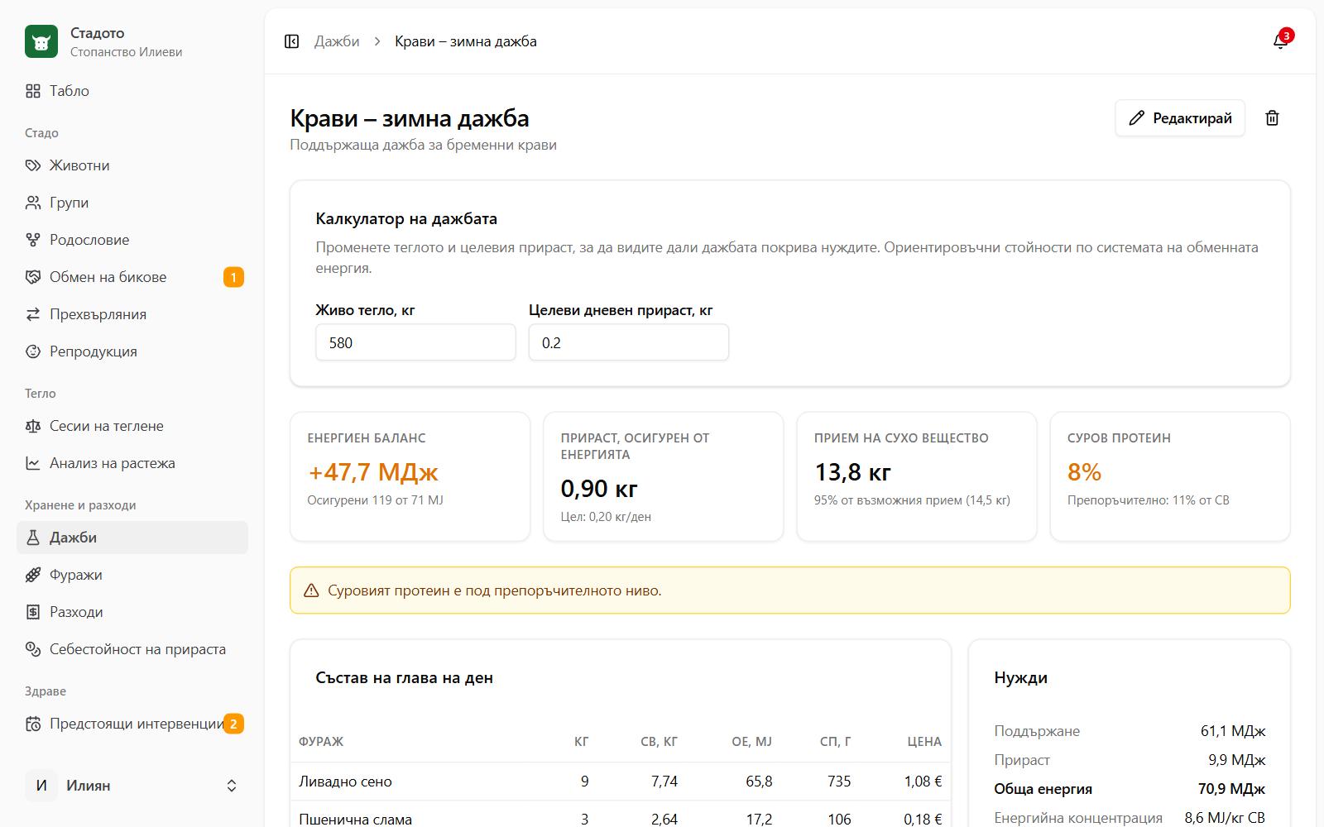
Task: Click the 0,90 кг growth value
Action: 599,489
